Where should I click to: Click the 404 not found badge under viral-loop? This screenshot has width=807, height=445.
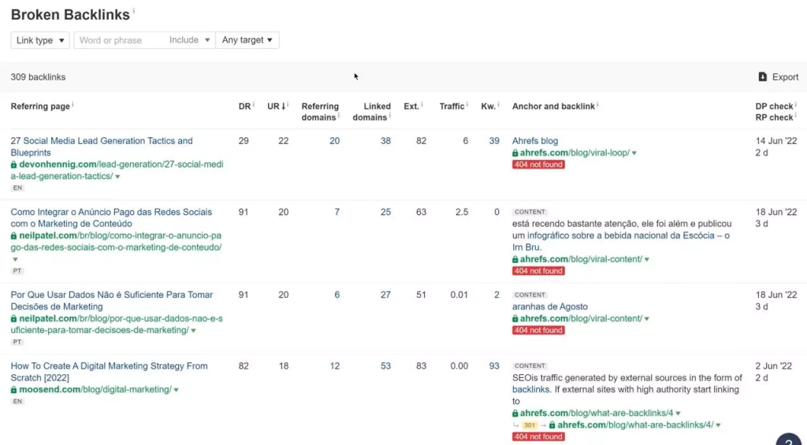coord(538,165)
